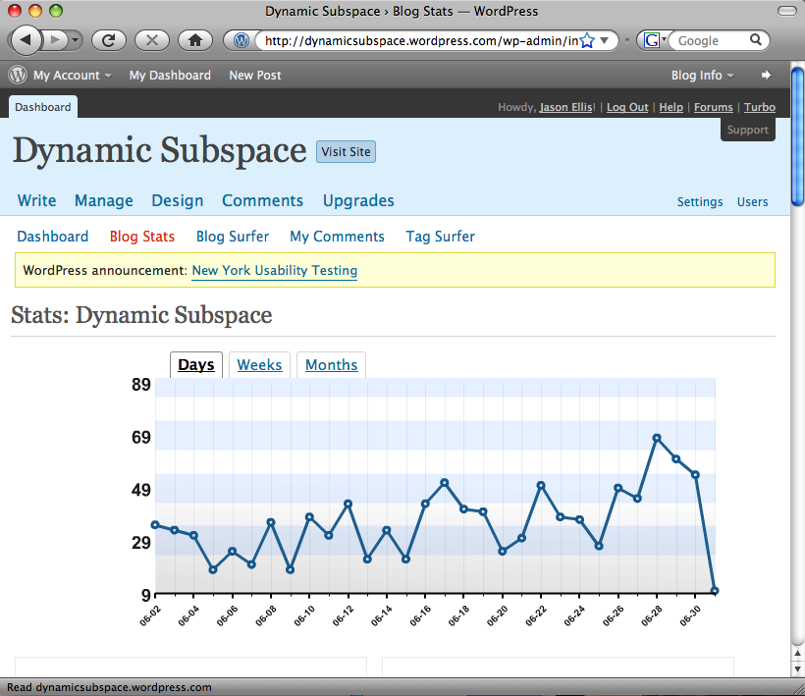
Task: Open the address bar history dropdown arrow
Action: click(x=605, y=40)
